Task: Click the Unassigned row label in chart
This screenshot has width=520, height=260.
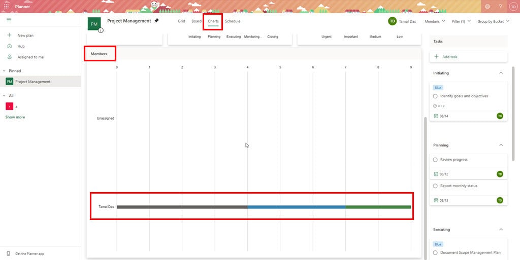Action: click(106, 118)
